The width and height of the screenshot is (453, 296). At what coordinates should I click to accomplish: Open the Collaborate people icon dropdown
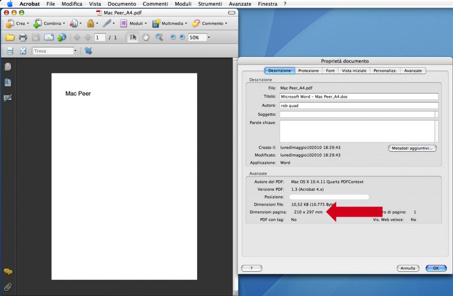pyautogui.click(x=76, y=23)
